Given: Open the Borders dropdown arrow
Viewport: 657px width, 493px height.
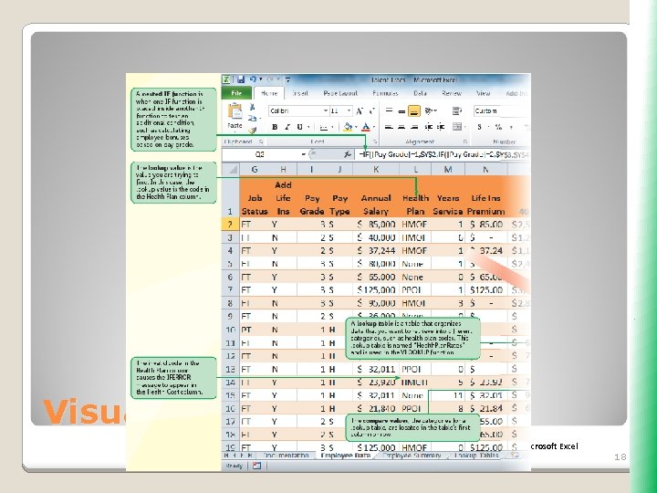Looking at the screenshot, I should [x=332, y=127].
